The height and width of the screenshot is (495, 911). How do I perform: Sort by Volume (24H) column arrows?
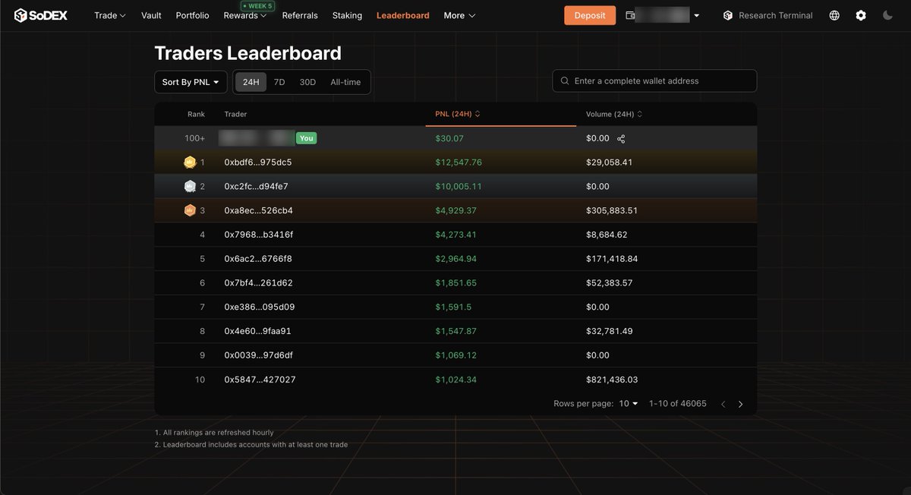[x=640, y=115]
